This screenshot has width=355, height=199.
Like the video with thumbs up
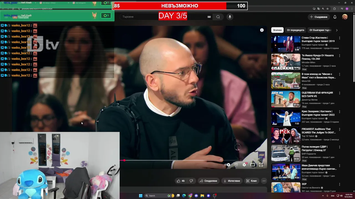(181, 181)
